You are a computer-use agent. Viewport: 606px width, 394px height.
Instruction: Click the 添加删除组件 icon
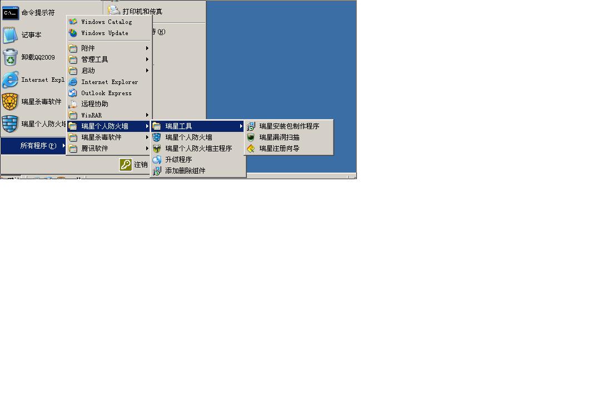coord(157,171)
